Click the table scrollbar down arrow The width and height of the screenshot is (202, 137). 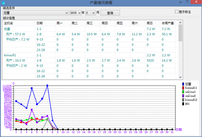tap(180, 77)
